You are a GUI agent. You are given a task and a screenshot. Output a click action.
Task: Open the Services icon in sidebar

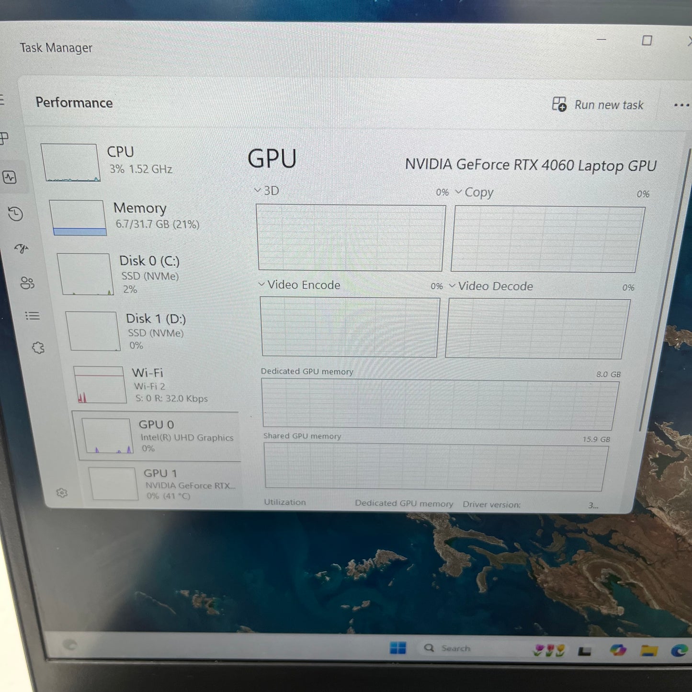tap(38, 348)
